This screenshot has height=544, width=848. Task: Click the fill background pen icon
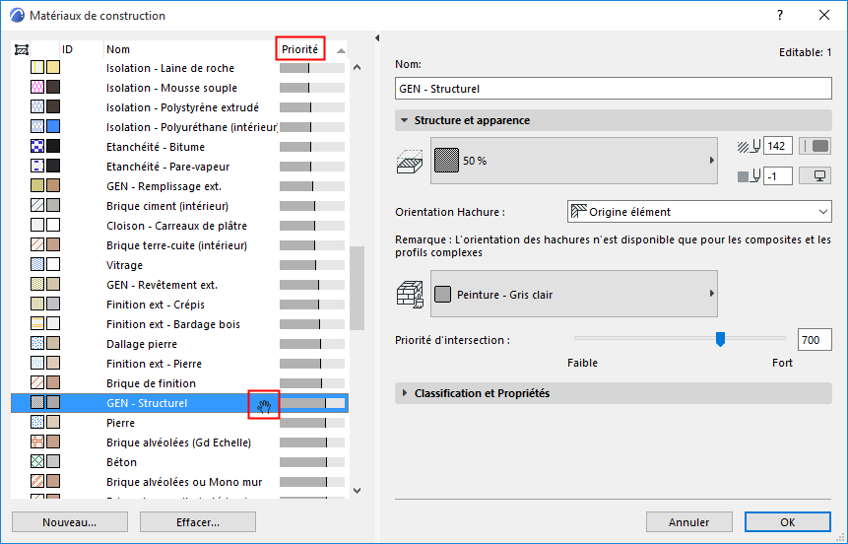[750, 176]
